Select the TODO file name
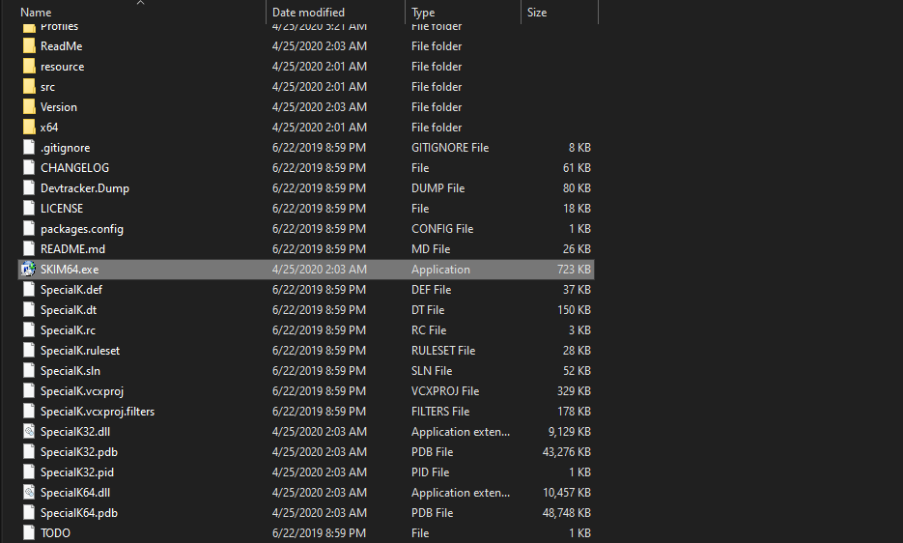Screen dimensions: 903x543 point(55,533)
